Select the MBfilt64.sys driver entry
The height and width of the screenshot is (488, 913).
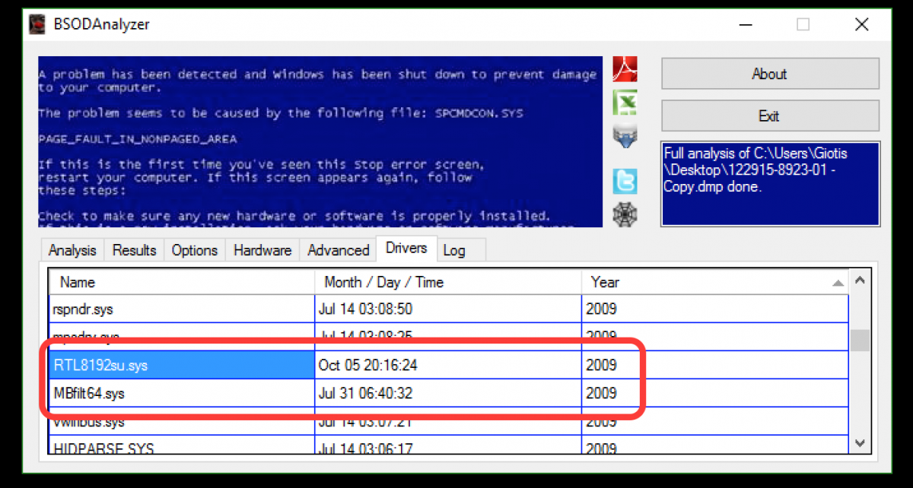182,394
